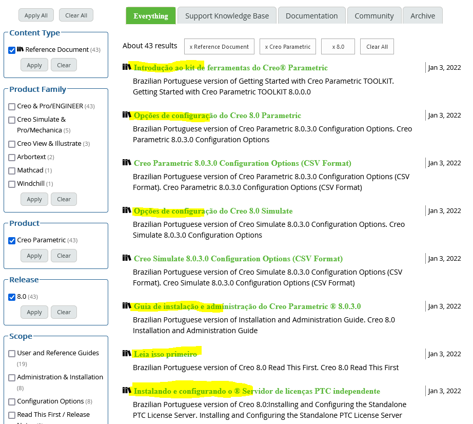Apply the Content Type filter

point(34,65)
